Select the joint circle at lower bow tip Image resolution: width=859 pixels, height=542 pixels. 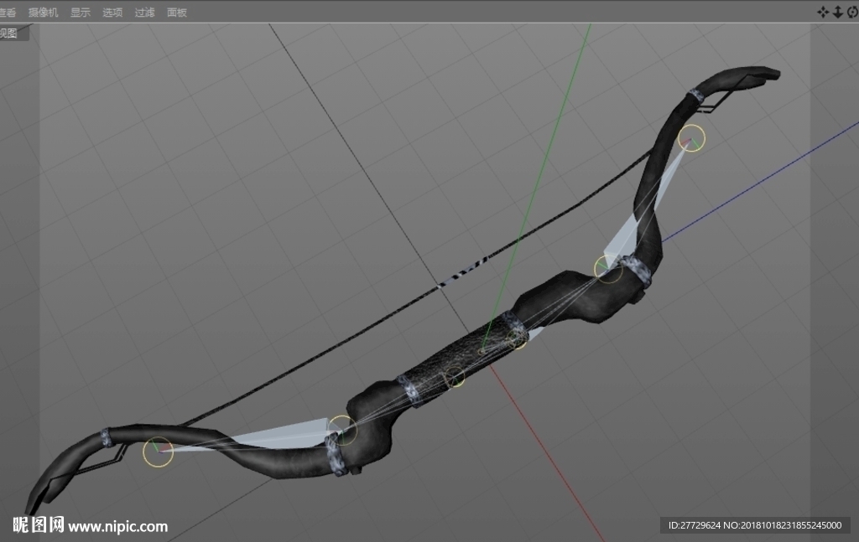pyautogui.click(x=159, y=452)
